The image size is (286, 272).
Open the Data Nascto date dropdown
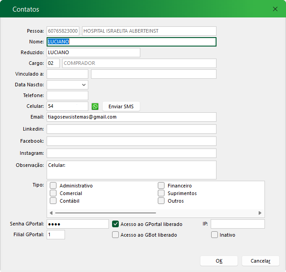tap(84, 85)
